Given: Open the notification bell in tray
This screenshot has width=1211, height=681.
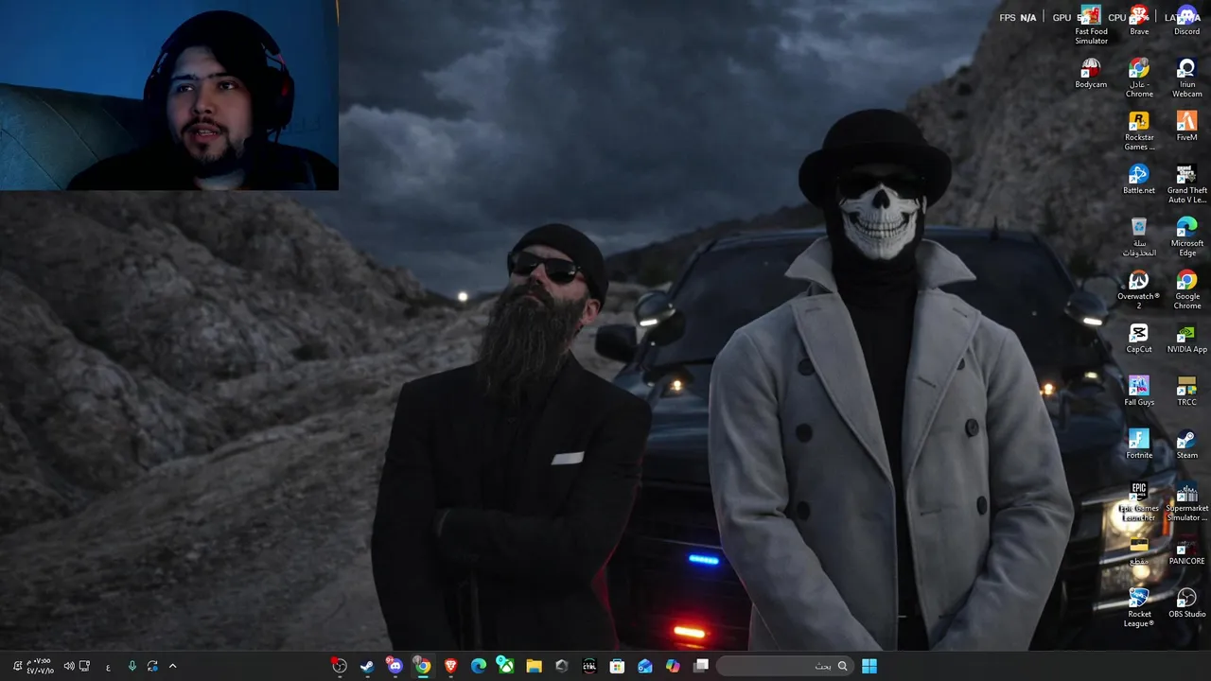Looking at the screenshot, I should 17,666.
